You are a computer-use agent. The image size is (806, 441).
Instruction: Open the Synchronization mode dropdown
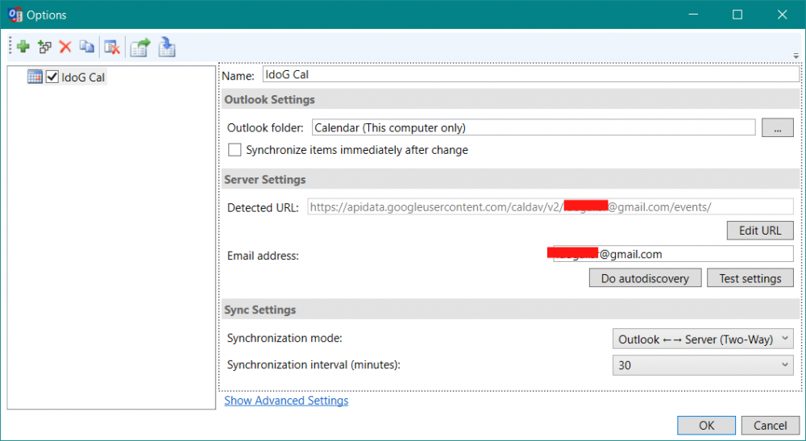click(703, 339)
